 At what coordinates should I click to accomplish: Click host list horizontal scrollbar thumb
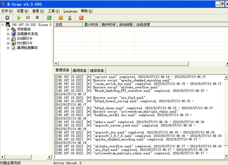(x=124, y=63)
